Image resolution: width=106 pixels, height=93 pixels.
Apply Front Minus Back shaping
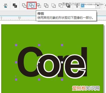point(54,6)
